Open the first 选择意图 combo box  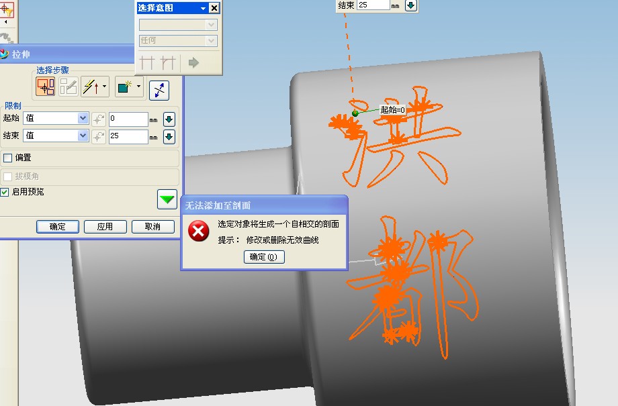coord(178,25)
